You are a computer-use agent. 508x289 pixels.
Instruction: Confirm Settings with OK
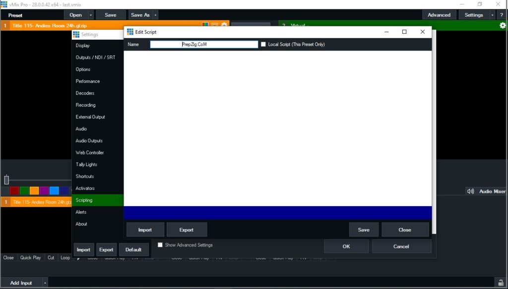coord(346,246)
